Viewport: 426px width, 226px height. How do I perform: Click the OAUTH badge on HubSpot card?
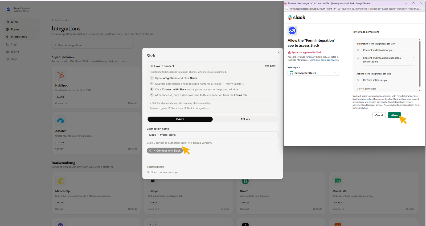click(x=60, y=97)
